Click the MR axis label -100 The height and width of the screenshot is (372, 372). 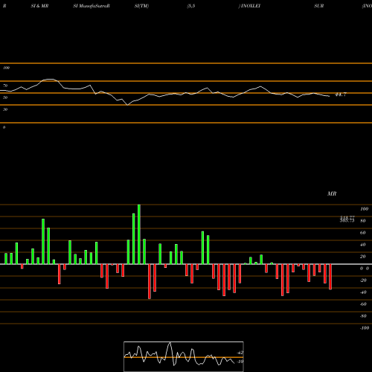pos(365,328)
